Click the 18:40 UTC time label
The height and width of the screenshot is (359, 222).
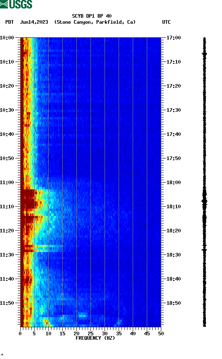point(173,279)
